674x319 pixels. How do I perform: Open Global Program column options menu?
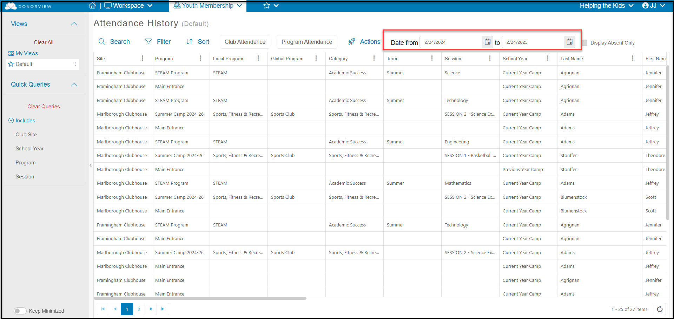pyautogui.click(x=316, y=58)
